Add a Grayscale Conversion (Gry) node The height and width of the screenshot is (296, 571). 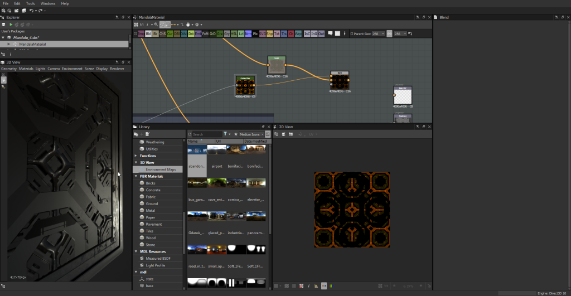tap(227, 34)
